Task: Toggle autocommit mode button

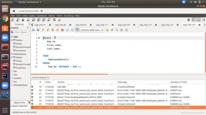Action: (77, 30)
